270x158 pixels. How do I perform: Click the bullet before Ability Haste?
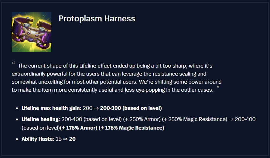point(16,139)
